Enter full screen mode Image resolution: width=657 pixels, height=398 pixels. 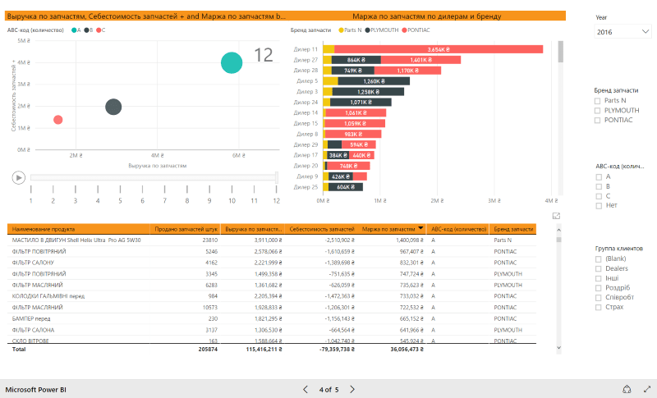[647, 389]
